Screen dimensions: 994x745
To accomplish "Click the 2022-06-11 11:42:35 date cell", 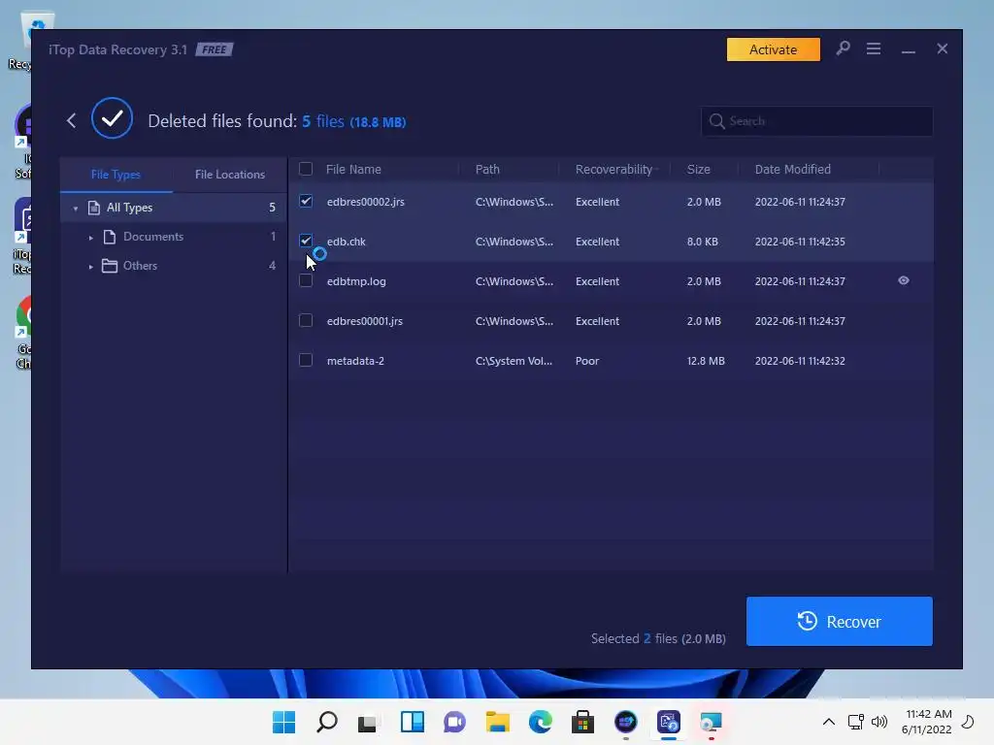I will point(800,242).
